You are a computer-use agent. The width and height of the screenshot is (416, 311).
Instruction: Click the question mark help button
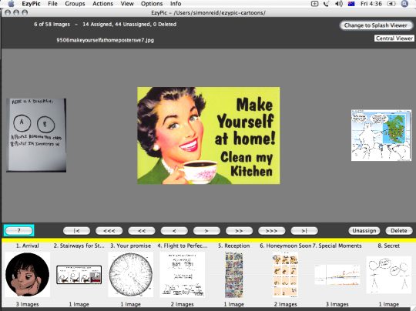(18, 231)
